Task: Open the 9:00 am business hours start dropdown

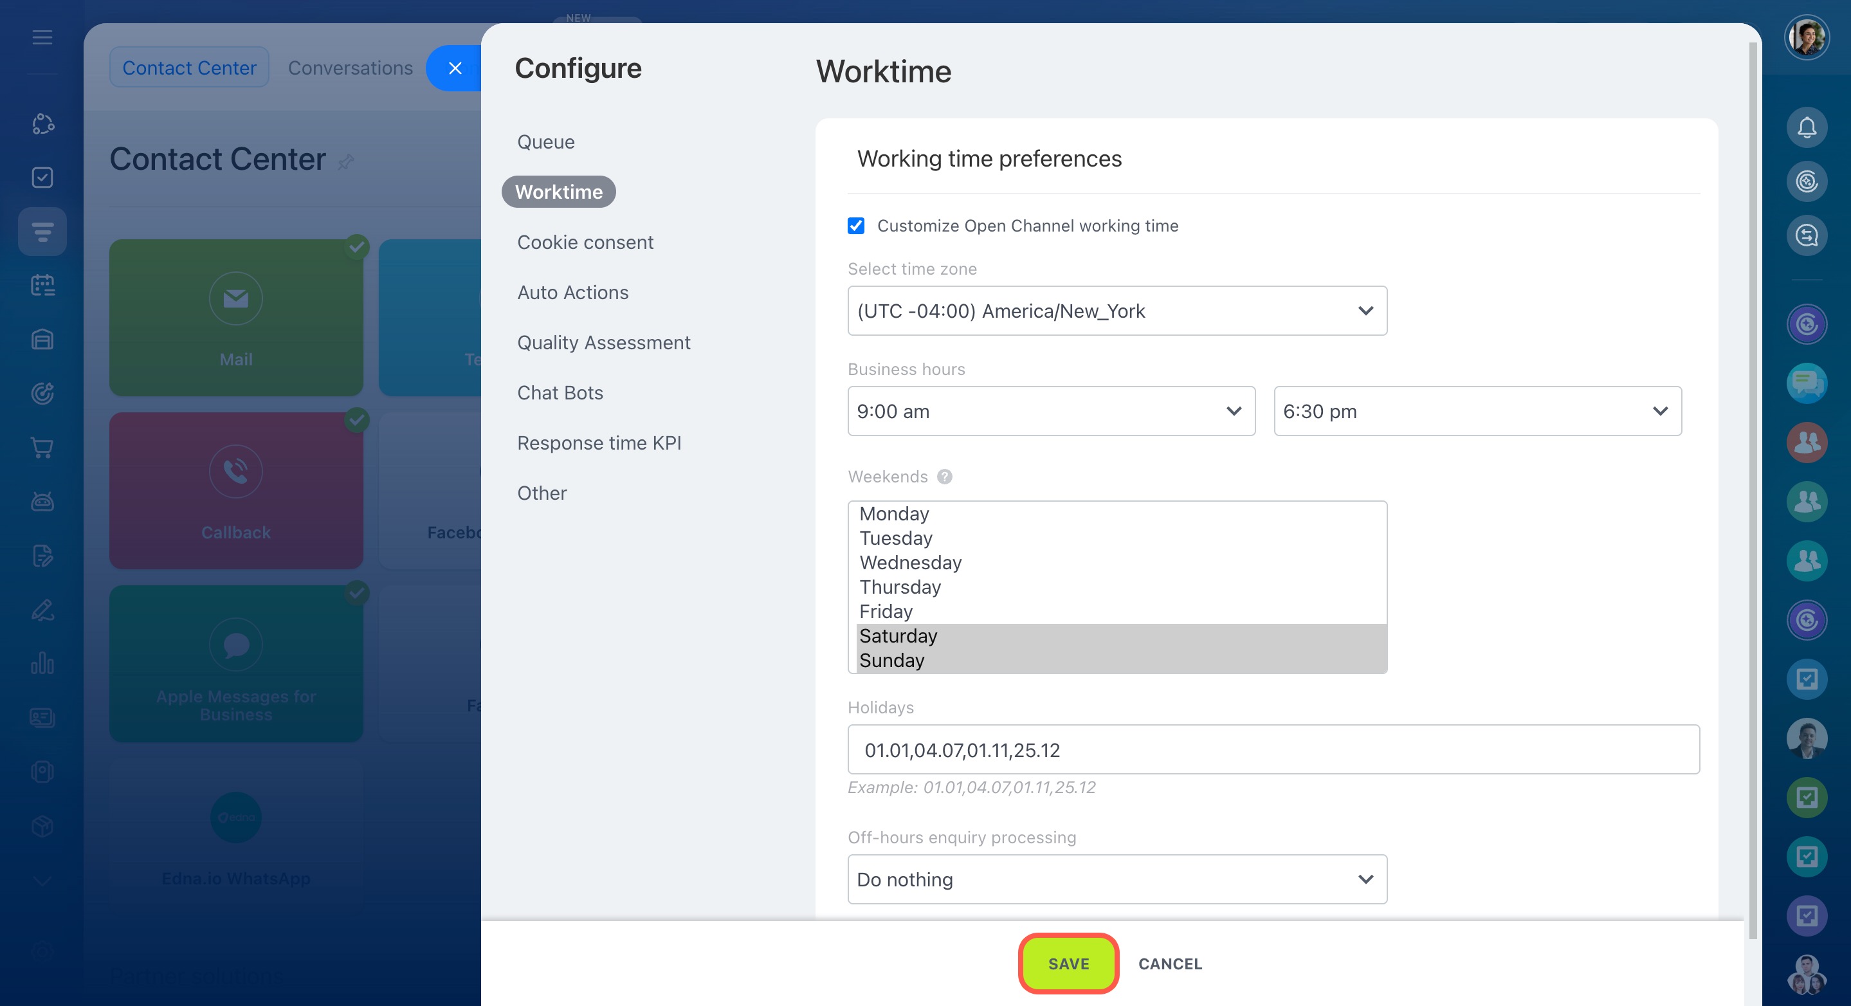Action: (1052, 411)
